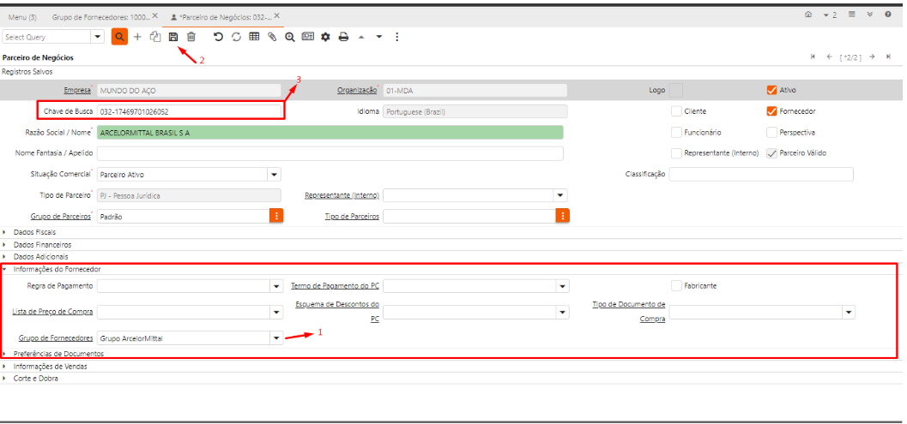Click the save record icon
The height and width of the screenshot is (424, 907).
[173, 37]
